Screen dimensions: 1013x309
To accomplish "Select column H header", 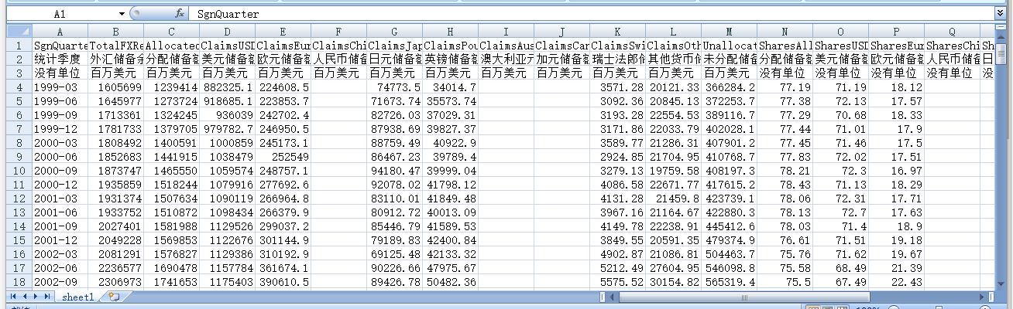I will coord(451,32).
